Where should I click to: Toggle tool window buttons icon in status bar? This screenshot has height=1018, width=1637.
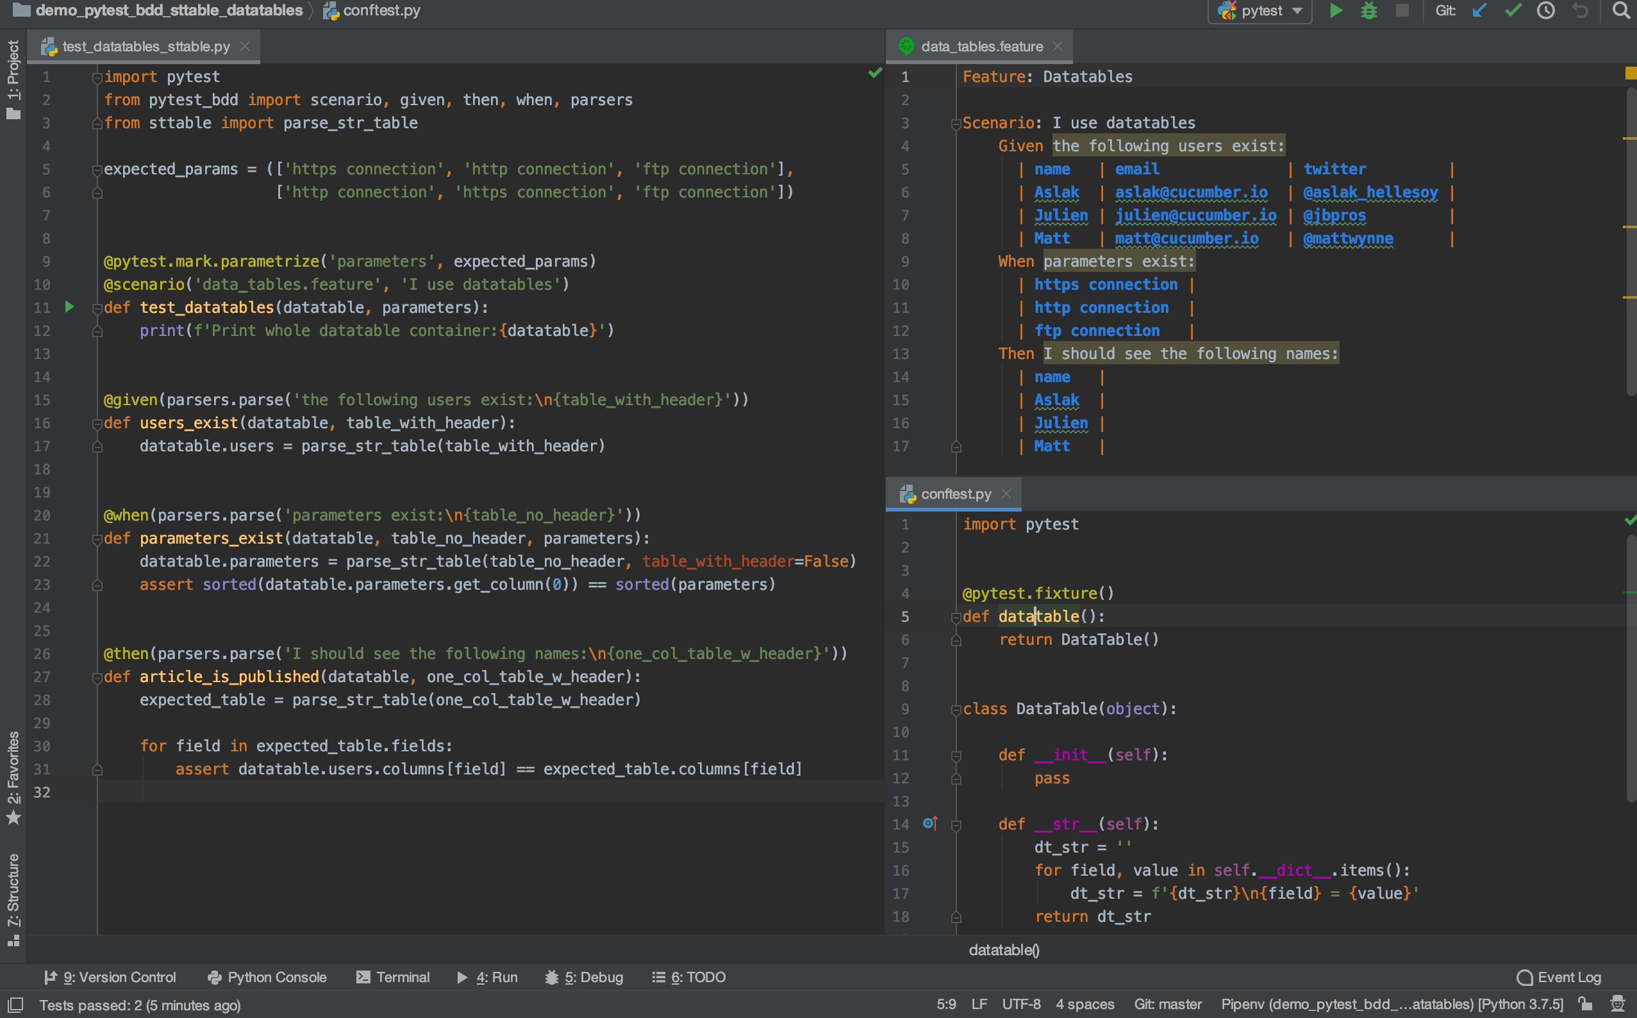15,1005
